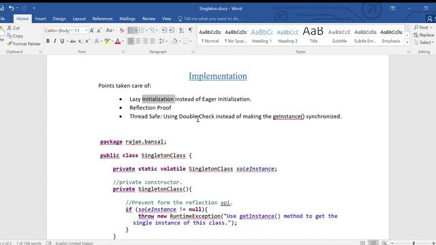Click the multilevel list icon
Screen dimensions: 436x245
pyautogui.click(x=153, y=30)
